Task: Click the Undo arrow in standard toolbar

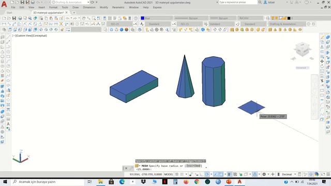Action: [68, 19]
